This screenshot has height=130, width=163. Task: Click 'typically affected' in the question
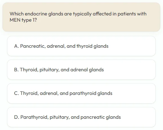click(x=92, y=14)
